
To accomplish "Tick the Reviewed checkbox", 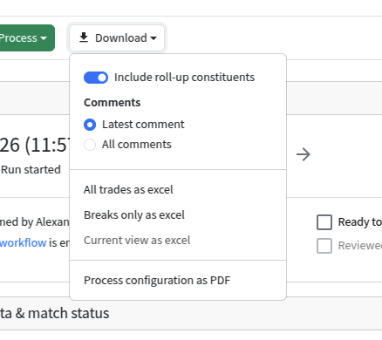I will click(324, 246).
